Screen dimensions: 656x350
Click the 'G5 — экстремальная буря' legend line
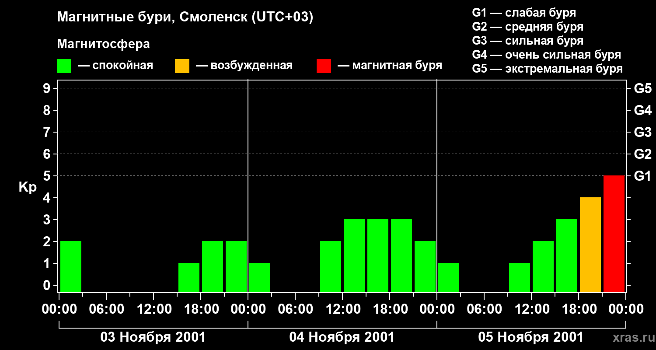pyautogui.click(x=548, y=69)
